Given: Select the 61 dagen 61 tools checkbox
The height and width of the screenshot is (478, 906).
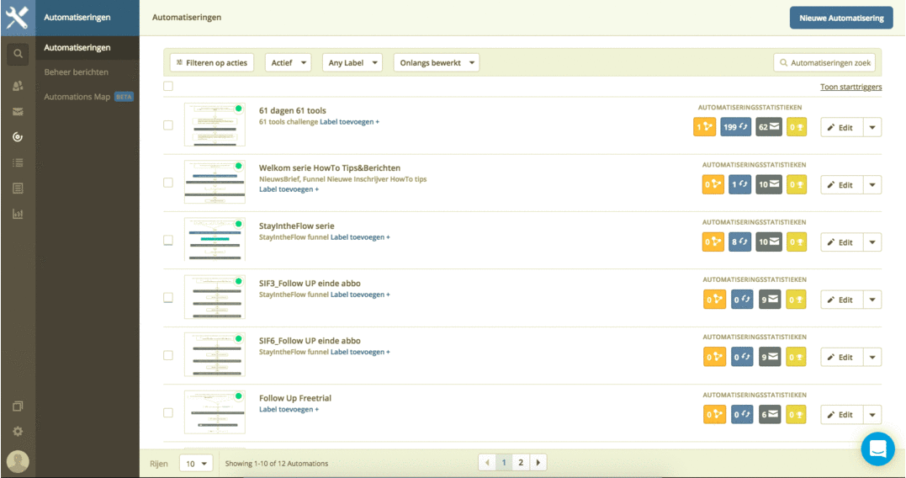Looking at the screenshot, I should click(168, 125).
